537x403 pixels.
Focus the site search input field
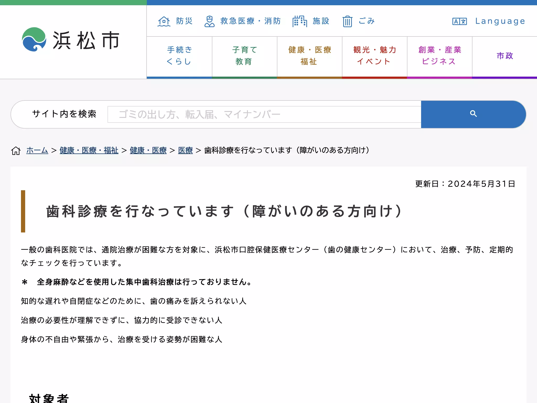point(264,114)
